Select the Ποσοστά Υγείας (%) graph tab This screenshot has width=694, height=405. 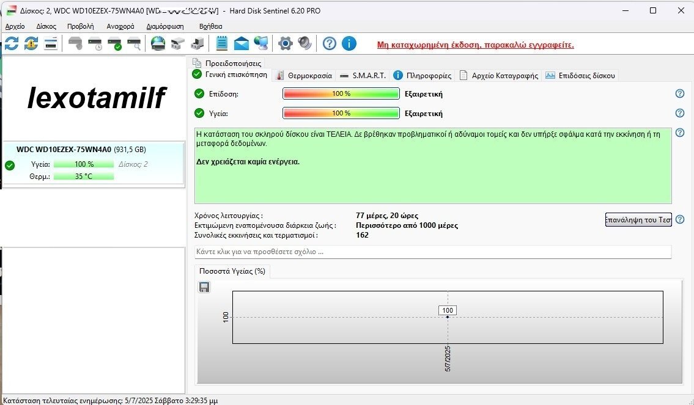pyautogui.click(x=232, y=271)
